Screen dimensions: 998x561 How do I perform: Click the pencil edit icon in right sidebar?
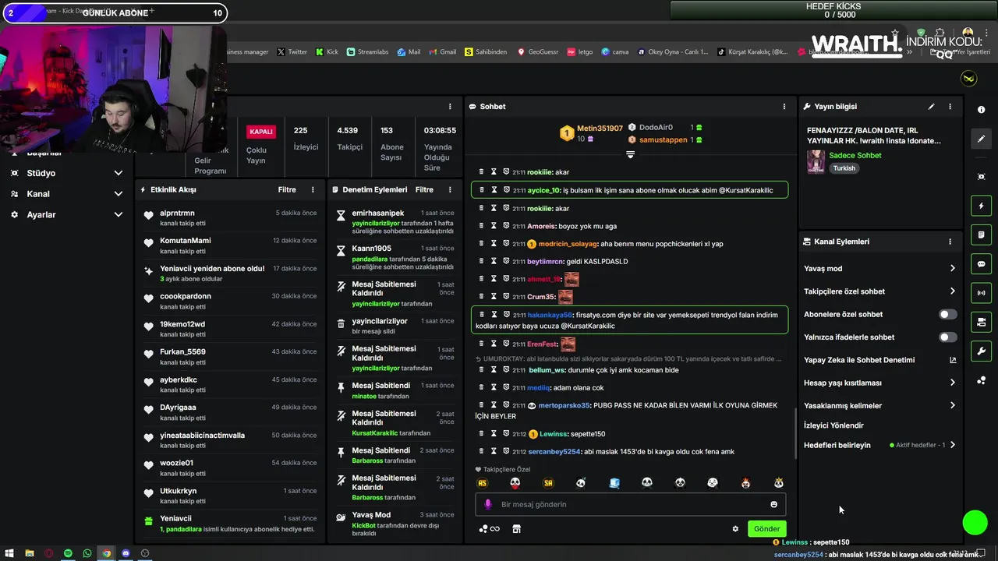click(x=981, y=139)
